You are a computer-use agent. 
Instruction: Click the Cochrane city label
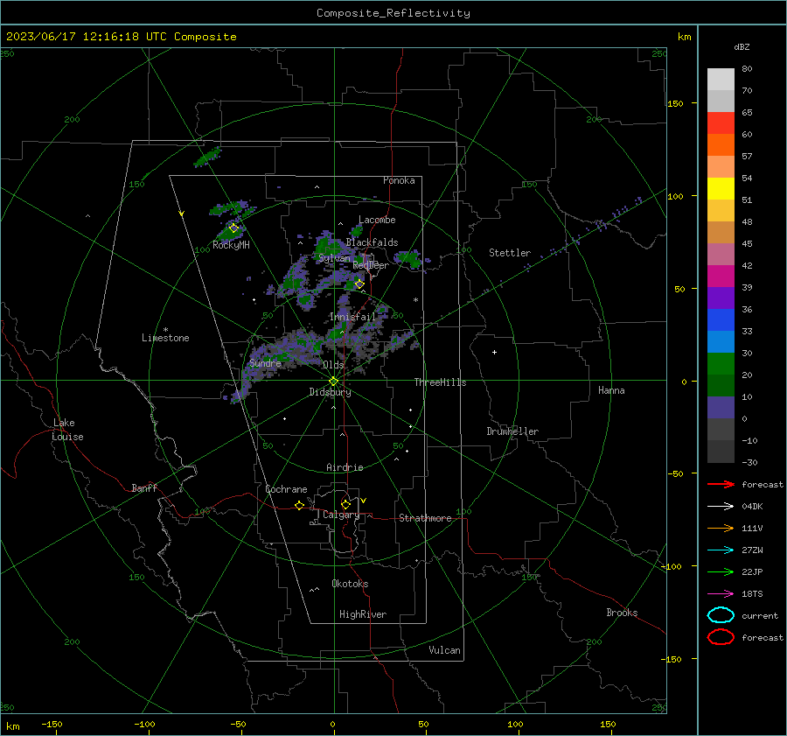pyautogui.click(x=286, y=489)
